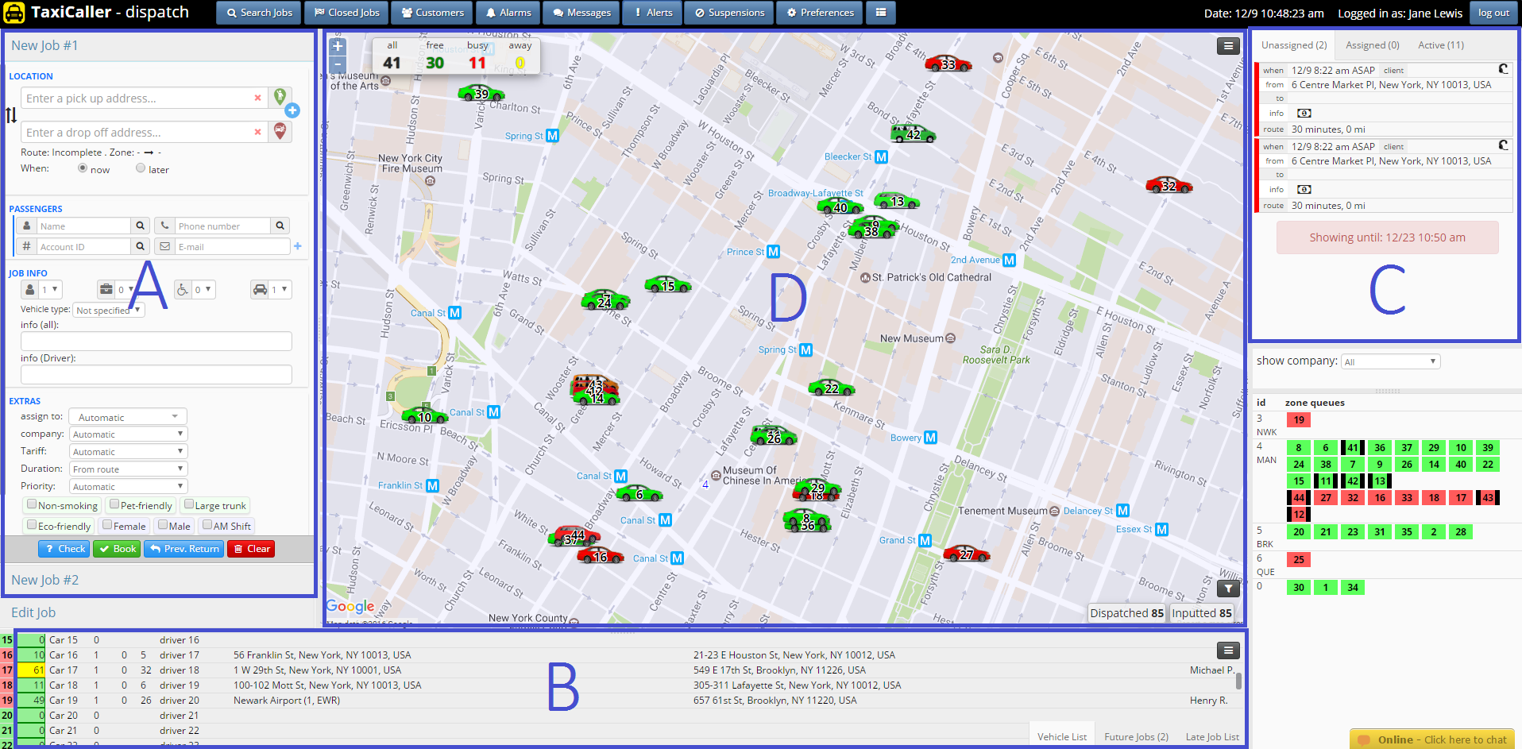Click the red drop-off location pin icon

point(280,131)
